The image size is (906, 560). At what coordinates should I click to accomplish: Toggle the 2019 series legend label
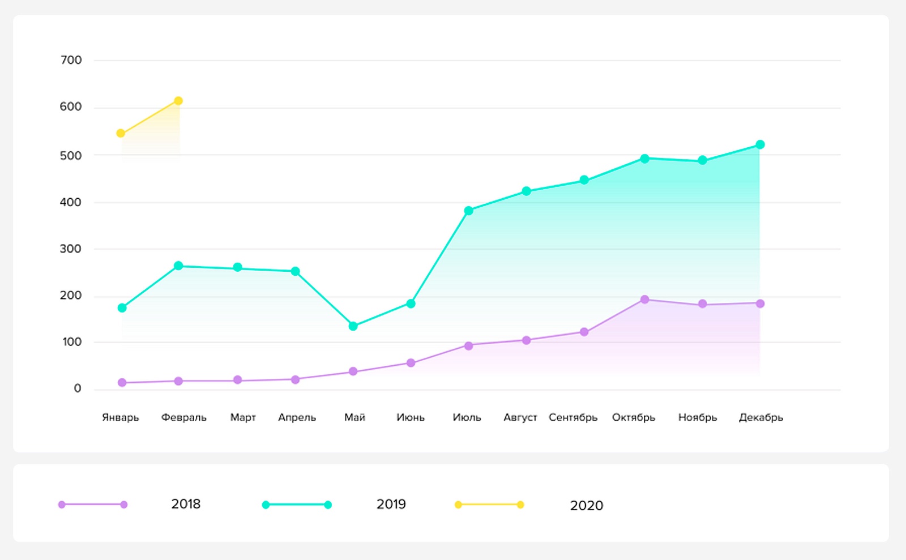pyautogui.click(x=391, y=504)
